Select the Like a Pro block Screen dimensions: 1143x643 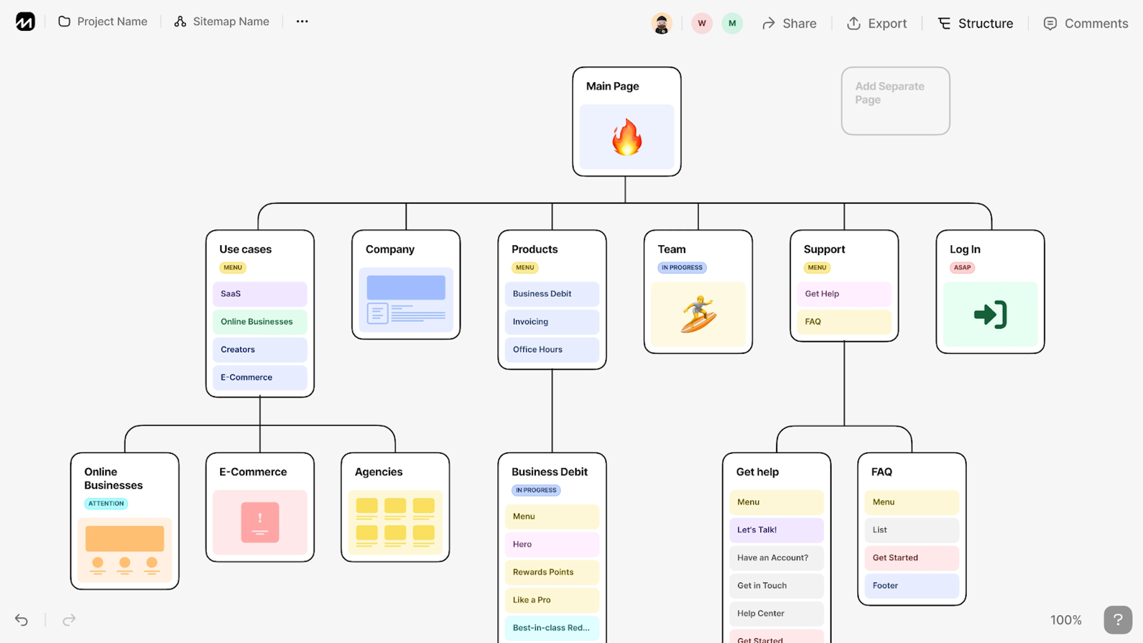pos(552,600)
